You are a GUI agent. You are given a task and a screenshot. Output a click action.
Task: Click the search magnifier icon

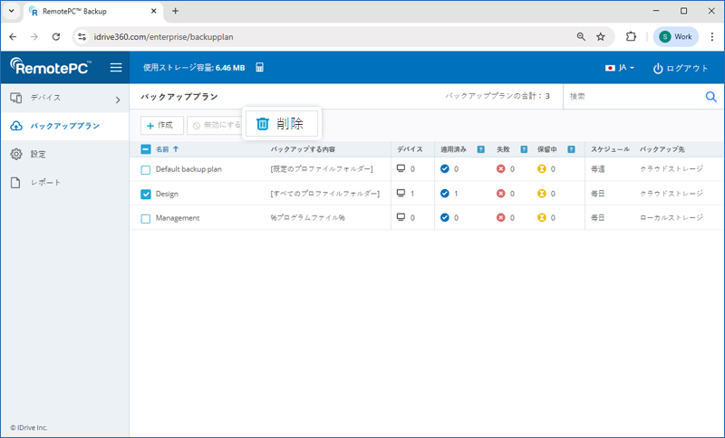(710, 97)
